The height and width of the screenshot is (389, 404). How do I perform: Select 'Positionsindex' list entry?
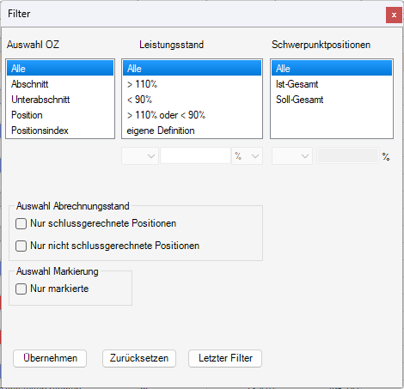[x=60, y=131]
